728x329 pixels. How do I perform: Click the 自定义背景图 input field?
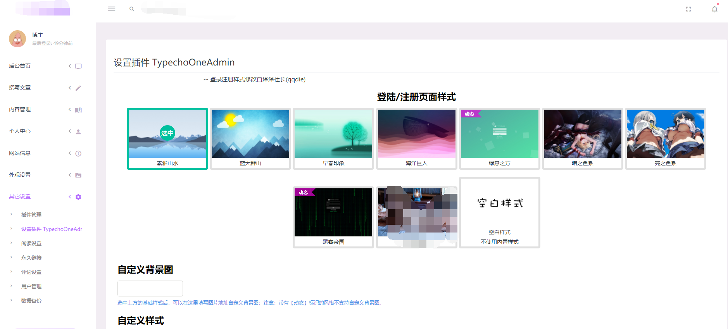150,288
